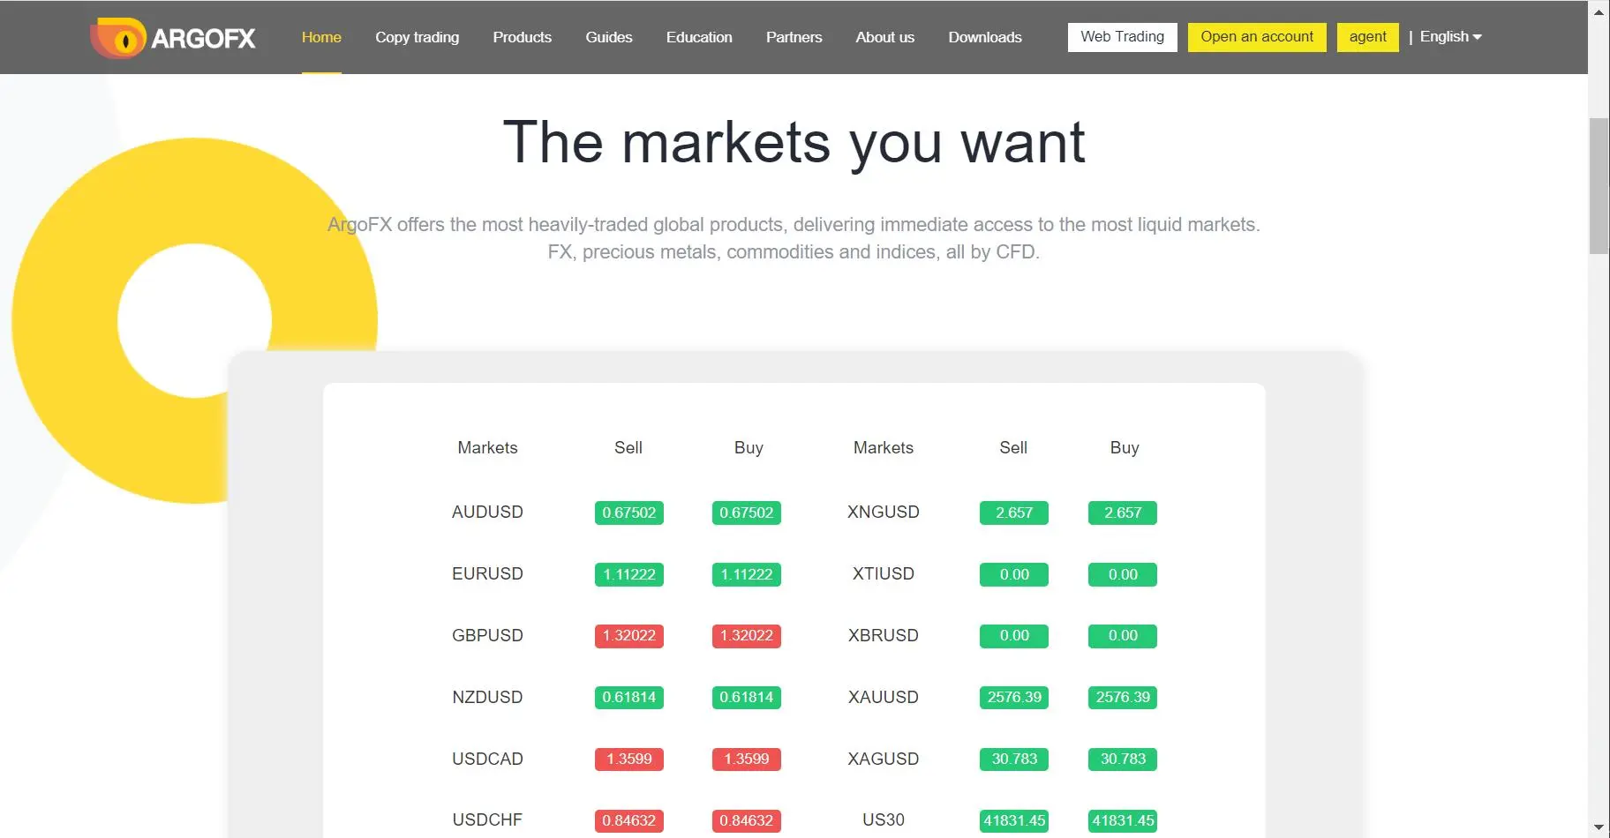The width and height of the screenshot is (1610, 838).
Task: Click XNGUSD Buy price 2.657
Action: click(1123, 513)
